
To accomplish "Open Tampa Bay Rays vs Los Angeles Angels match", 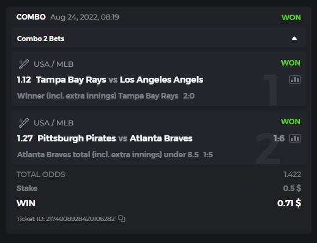I will tap(119, 80).
